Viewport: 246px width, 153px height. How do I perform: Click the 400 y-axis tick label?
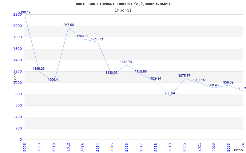coord(19,117)
